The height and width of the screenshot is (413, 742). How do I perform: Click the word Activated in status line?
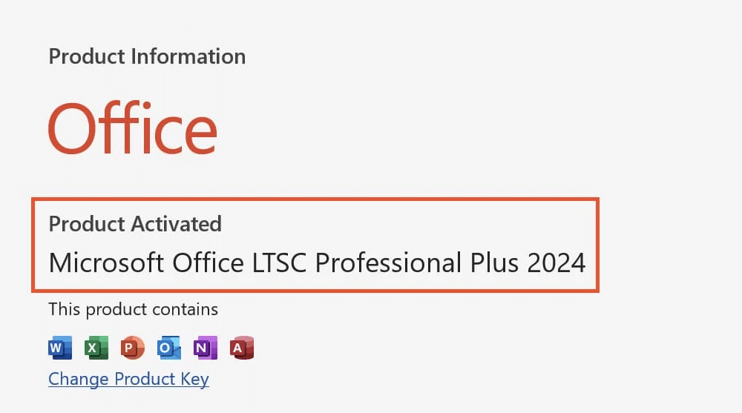[x=177, y=223]
